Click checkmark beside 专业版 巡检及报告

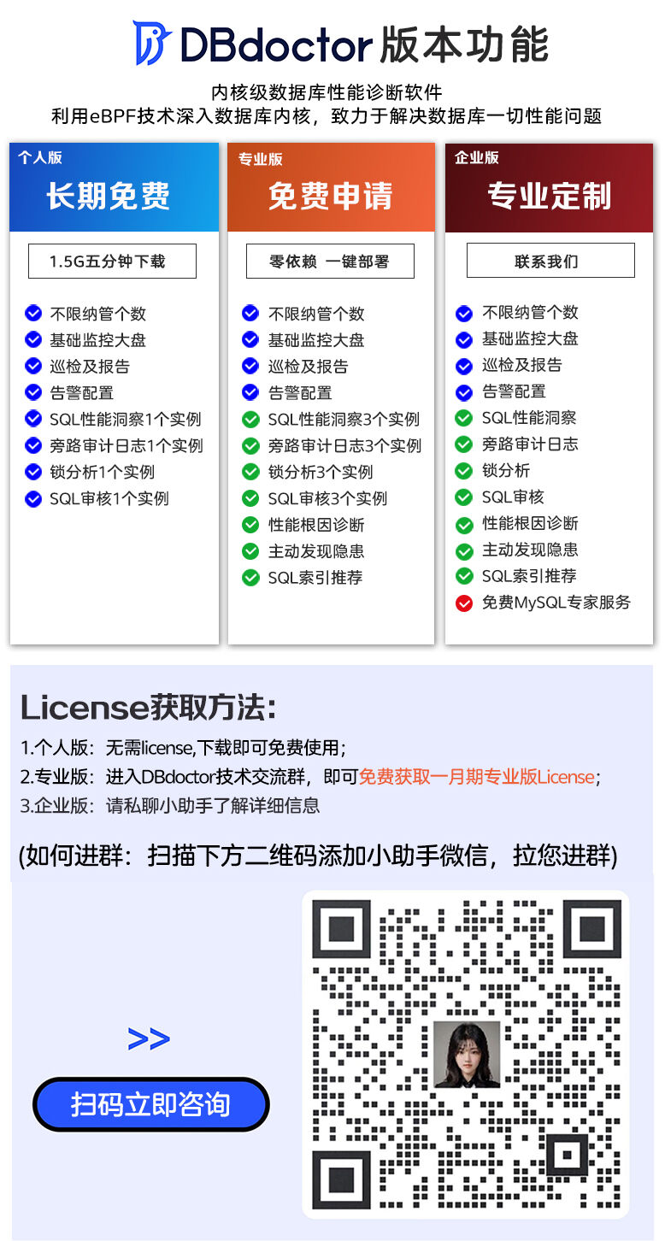(250, 367)
